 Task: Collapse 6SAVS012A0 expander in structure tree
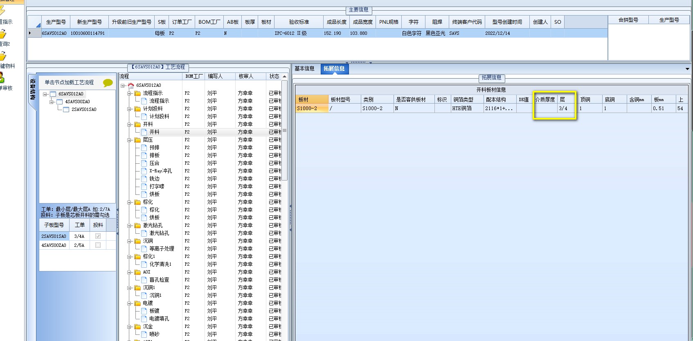(x=45, y=94)
